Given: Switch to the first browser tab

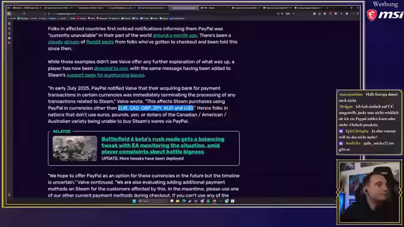Looking at the screenshot, I should click(x=28, y=8).
